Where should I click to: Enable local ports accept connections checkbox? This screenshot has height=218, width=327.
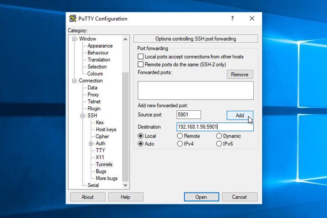(x=141, y=57)
